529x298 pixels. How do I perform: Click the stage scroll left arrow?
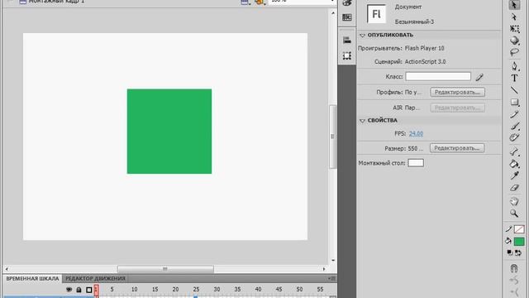point(7,269)
